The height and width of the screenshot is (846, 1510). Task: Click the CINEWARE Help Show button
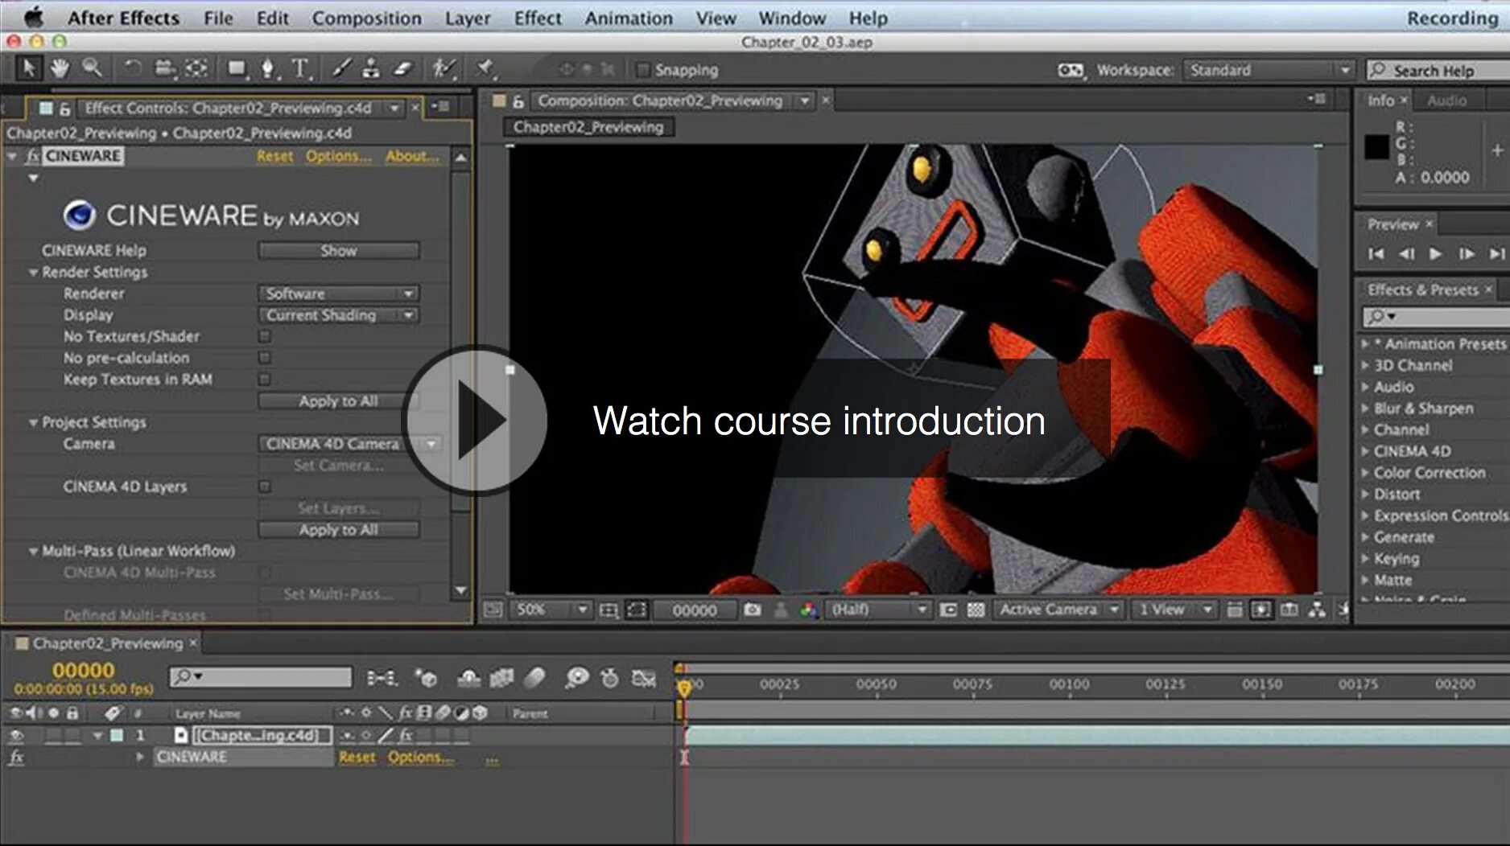tap(339, 251)
